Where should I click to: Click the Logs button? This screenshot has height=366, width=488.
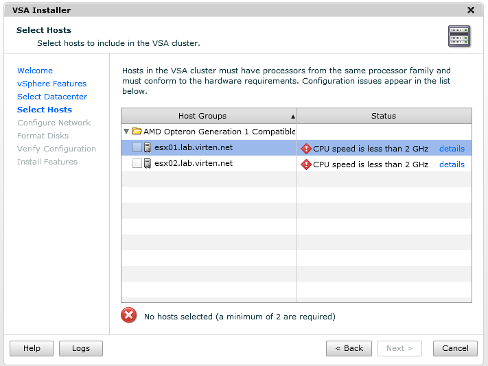(x=81, y=348)
